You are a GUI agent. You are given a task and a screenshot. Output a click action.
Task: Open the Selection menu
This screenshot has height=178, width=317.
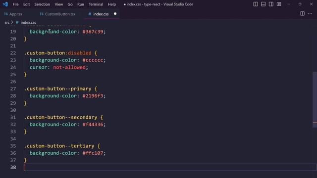(42, 4)
